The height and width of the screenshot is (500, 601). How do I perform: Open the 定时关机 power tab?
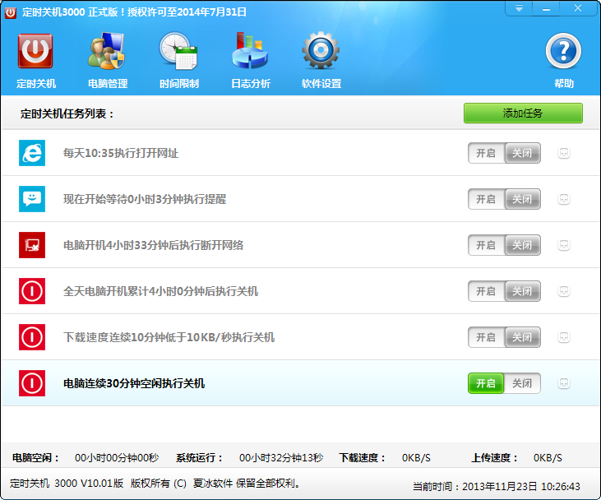tap(35, 61)
